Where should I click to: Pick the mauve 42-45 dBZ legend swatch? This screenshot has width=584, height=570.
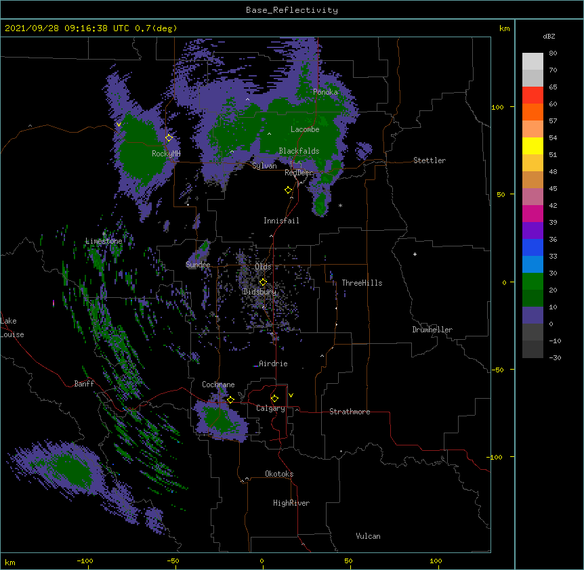pyautogui.click(x=533, y=196)
